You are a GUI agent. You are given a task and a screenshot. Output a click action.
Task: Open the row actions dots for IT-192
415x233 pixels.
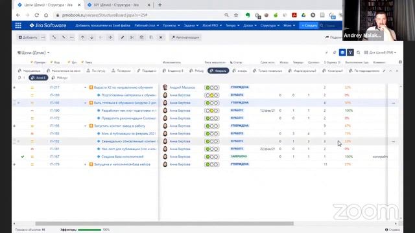coord(394,103)
